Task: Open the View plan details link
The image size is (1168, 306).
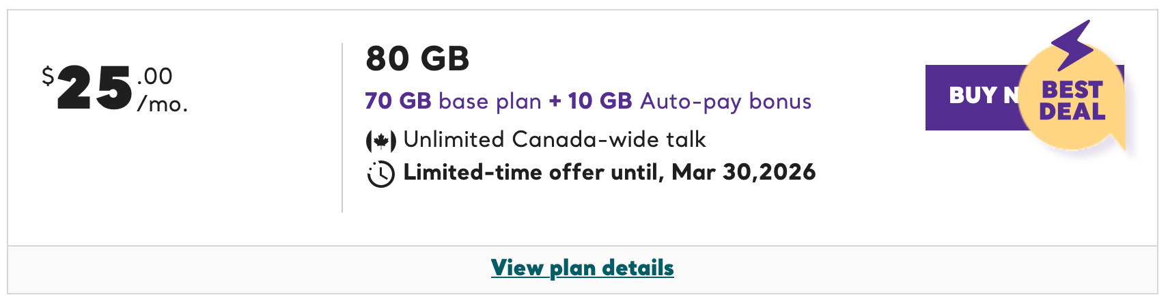Action: pyautogui.click(x=582, y=268)
